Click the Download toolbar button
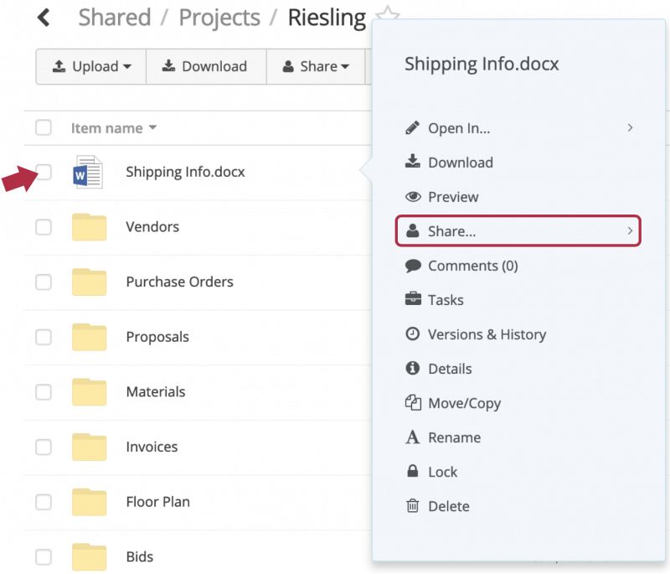 pos(206,66)
